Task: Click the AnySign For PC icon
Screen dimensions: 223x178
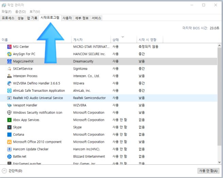Action: point(9,54)
